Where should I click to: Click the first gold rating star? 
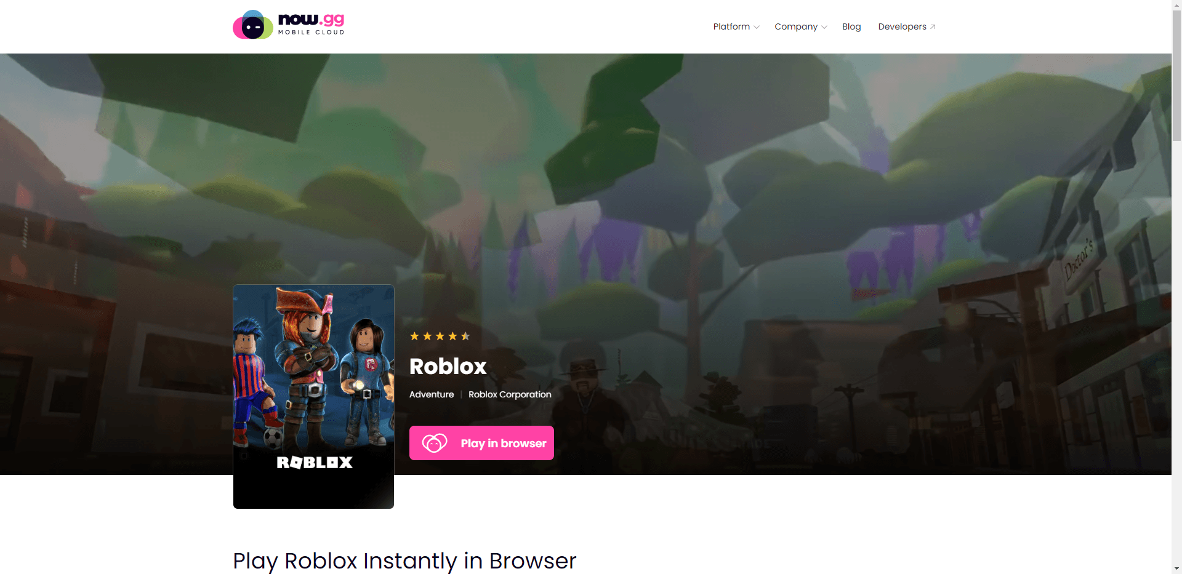click(414, 336)
